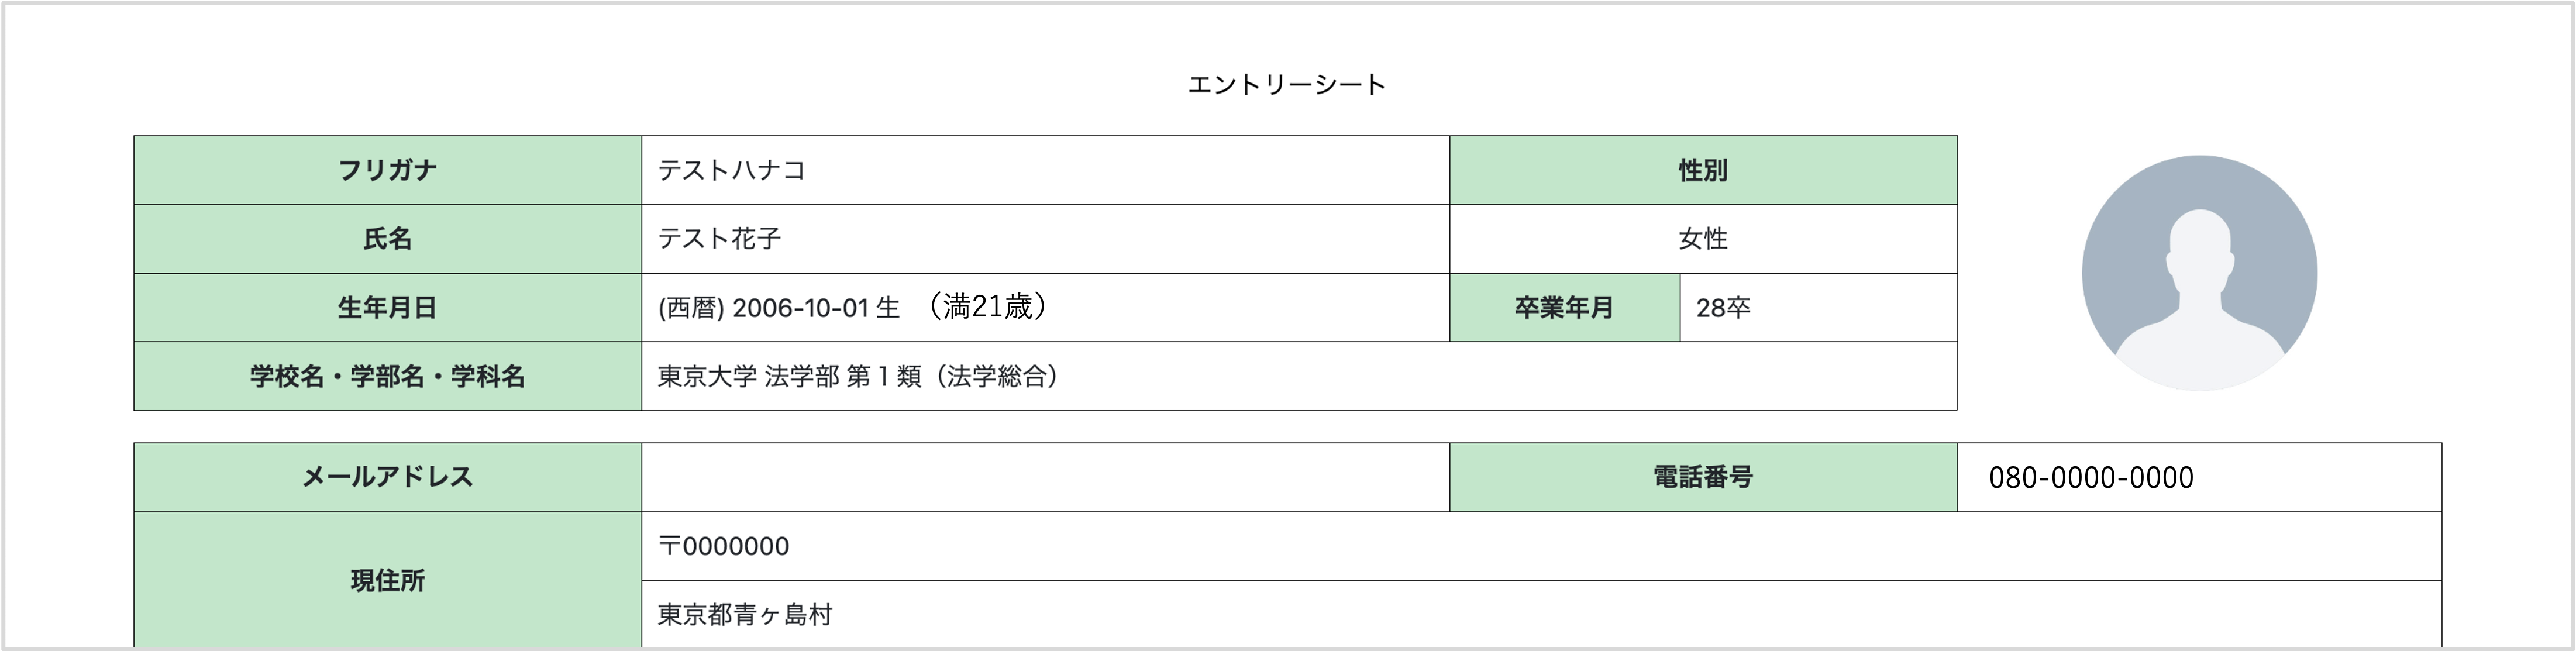Select the フリガナ header cell
Viewport: 2576px width, 651px height.
click(388, 170)
